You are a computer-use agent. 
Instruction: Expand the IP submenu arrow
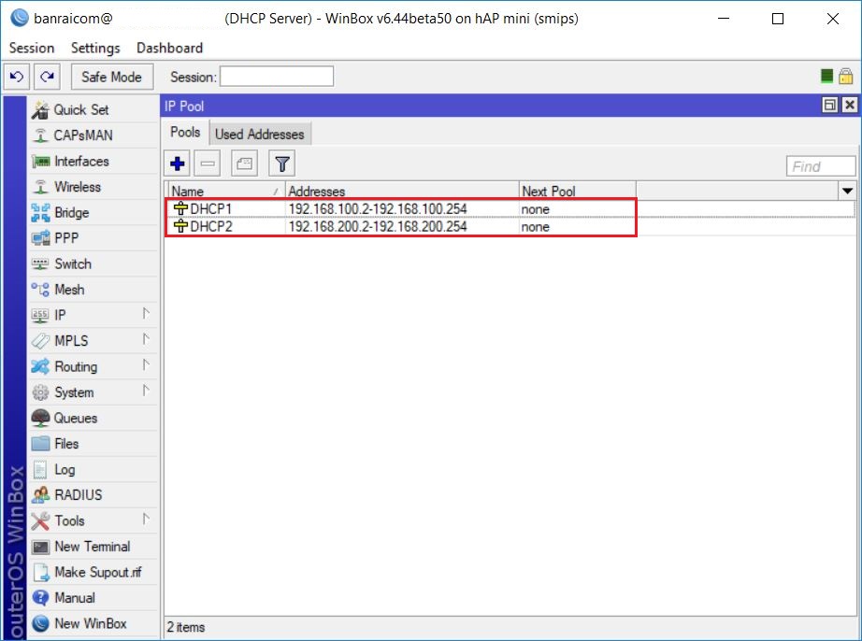[x=146, y=314]
